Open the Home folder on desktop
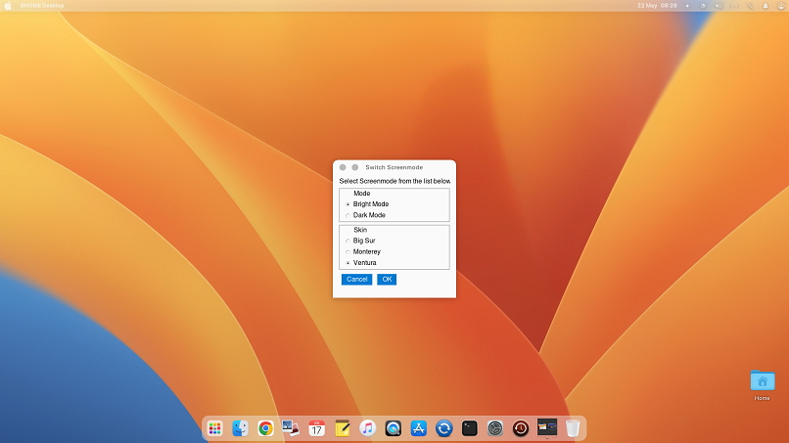Screen dimensions: 789x443 762,382
